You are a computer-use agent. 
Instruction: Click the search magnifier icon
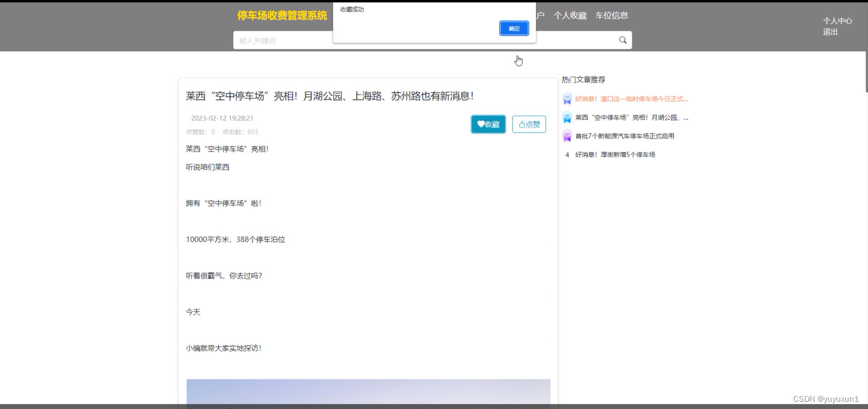[x=623, y=40]
